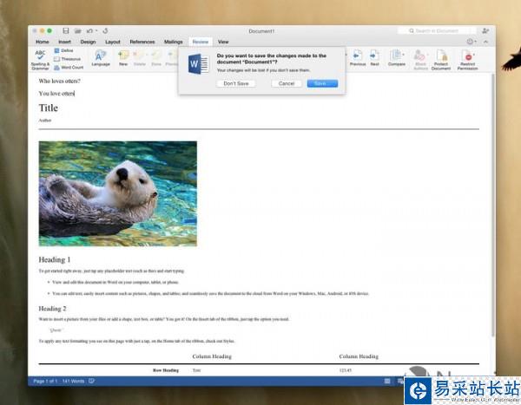Open the References tab
Image resolution: width=521 pixels, height=405 pixels.
tap(142, 42)
